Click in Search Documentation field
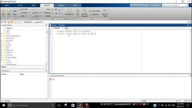Image resolution: width=192 pixels, height=108 pixels. [174, 5]
